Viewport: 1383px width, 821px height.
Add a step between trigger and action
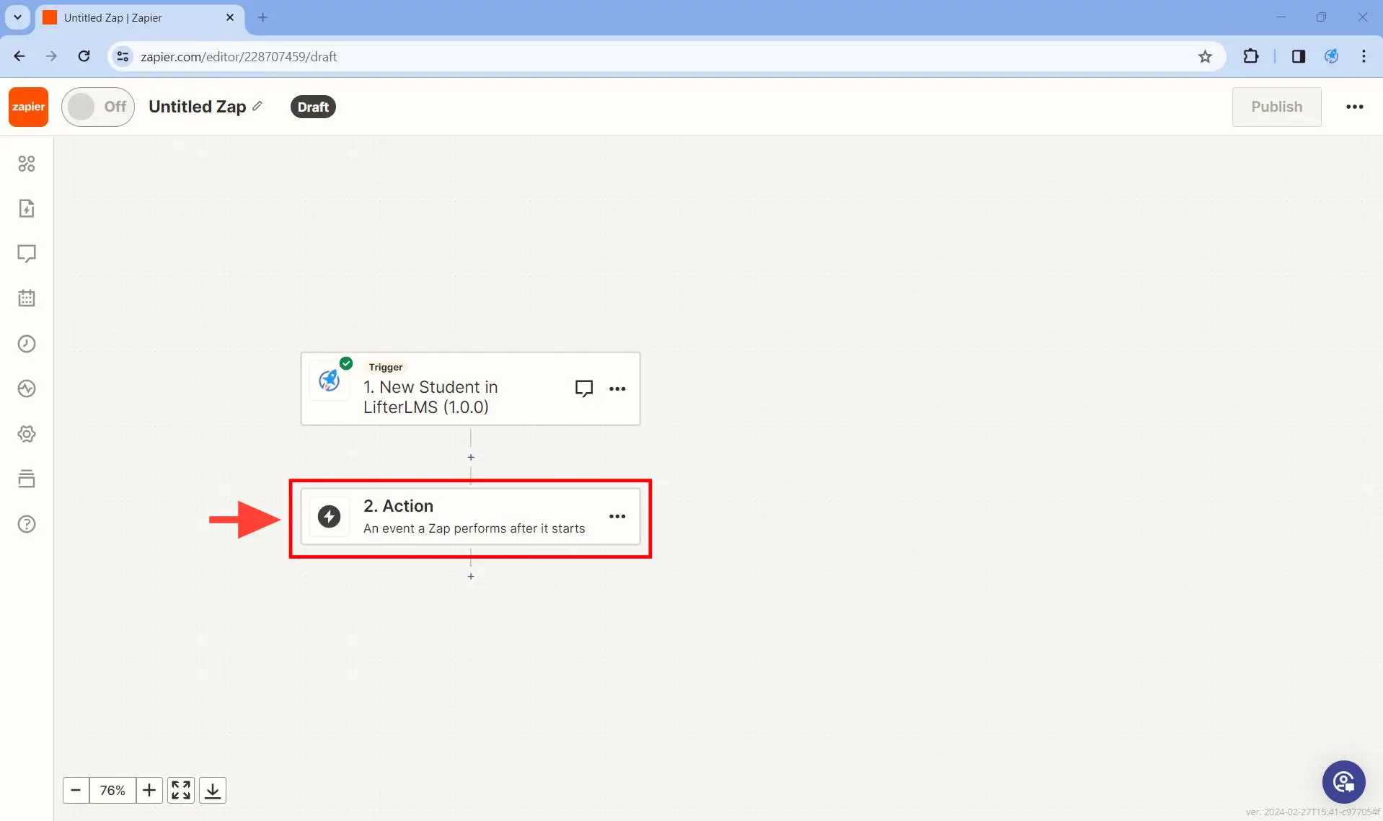point(471,457)
